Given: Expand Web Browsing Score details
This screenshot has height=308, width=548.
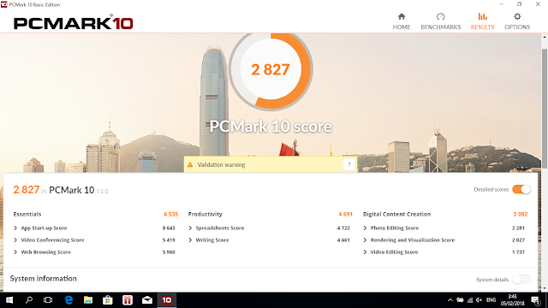Looking at the screenshot, I should pyautogui.click(x=15, y=252).
